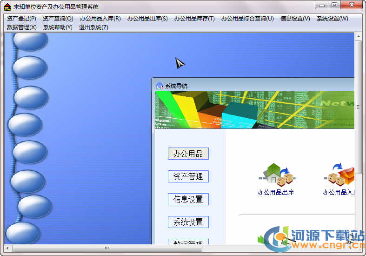This screenshot has width=366, height=256.
Task: Select the 资产管理 navigation button
Action: pyautogui.click(x=188, y=176)
